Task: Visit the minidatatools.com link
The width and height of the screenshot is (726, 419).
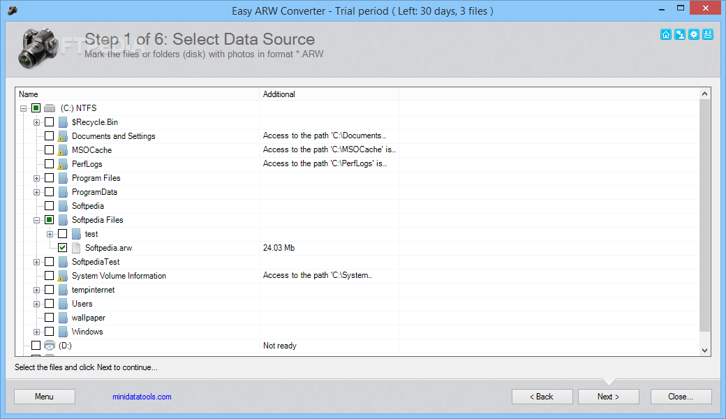Action: [142, 397]
